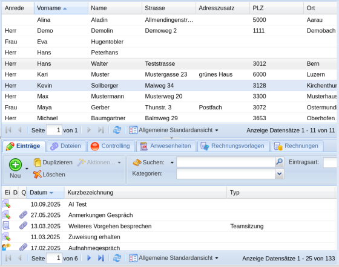
Task: Click paperclip attachment icon on Anmerkungen Gespräch row
Action: 23,215
